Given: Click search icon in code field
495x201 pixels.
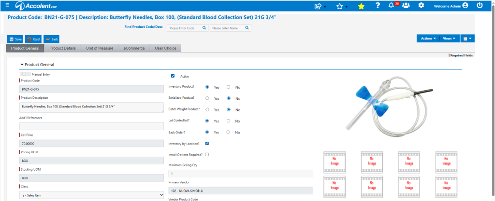Looking at the screenshot, I should coord(204,28).
